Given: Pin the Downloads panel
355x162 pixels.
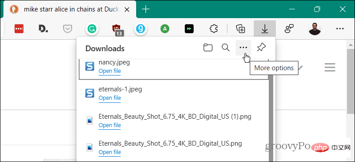Looking at the screenshot, I should (x=261, y=48).
